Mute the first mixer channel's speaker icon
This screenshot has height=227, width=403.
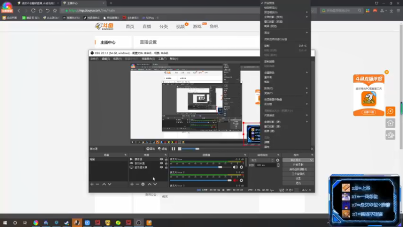pos(235,167)
